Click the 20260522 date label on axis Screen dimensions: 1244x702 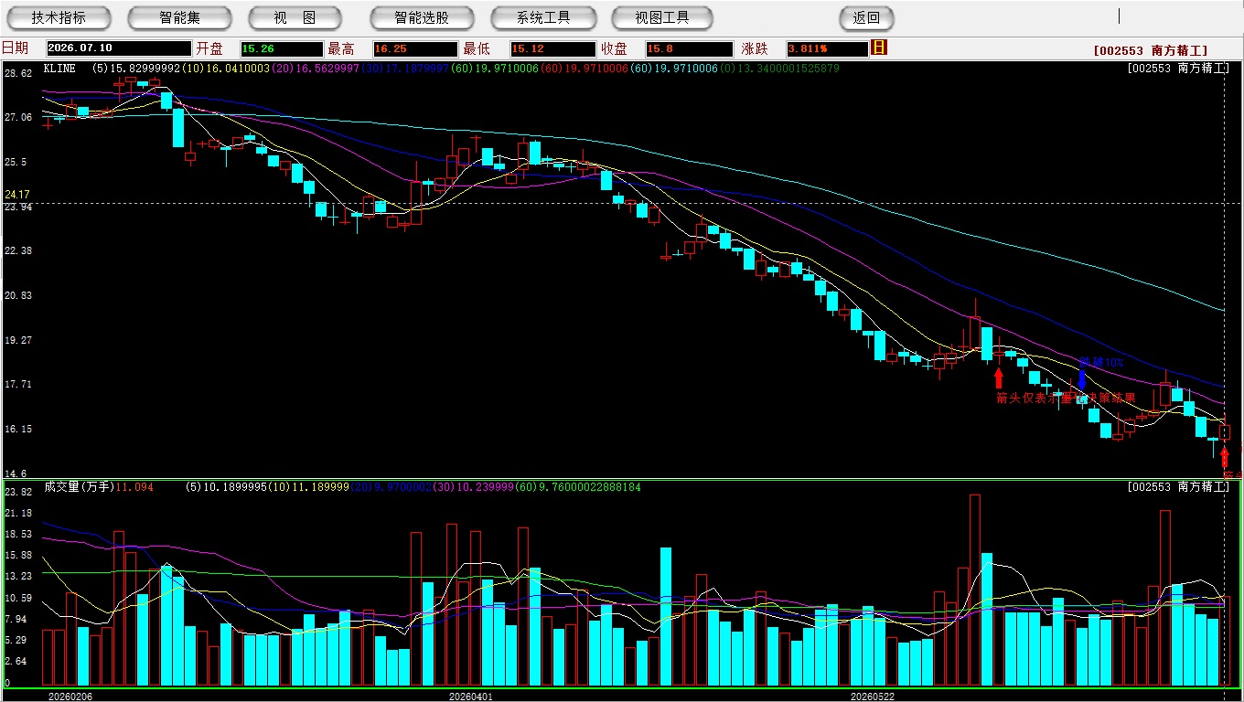click(x=873, y=697)
